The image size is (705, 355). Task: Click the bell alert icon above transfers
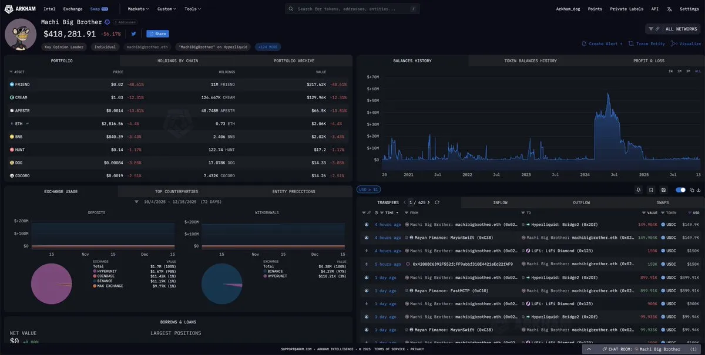tap(639, 190)
